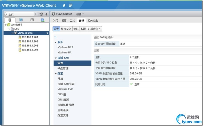This screenshot has width=203, height=126.
Task: Click the 4 个主机 value
Action: tap(135, 57)
